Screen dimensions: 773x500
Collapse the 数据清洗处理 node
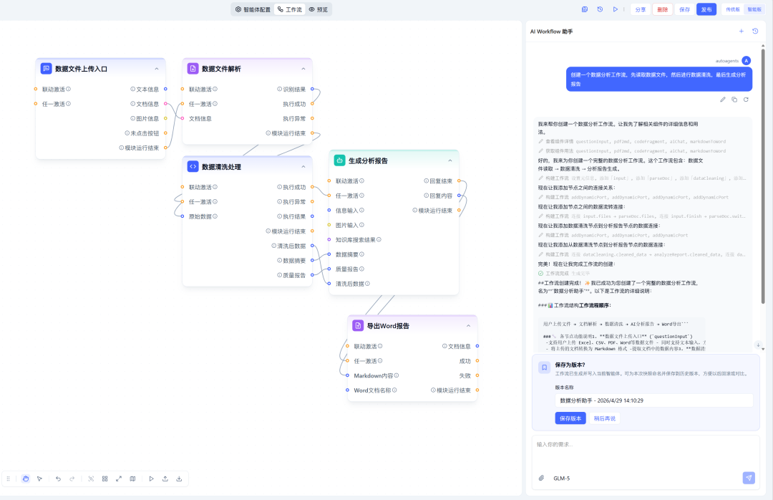click(303, 167)
